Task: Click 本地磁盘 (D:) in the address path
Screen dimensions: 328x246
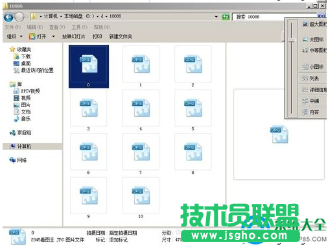Action: pyautogui.click(x=79, y=16)
